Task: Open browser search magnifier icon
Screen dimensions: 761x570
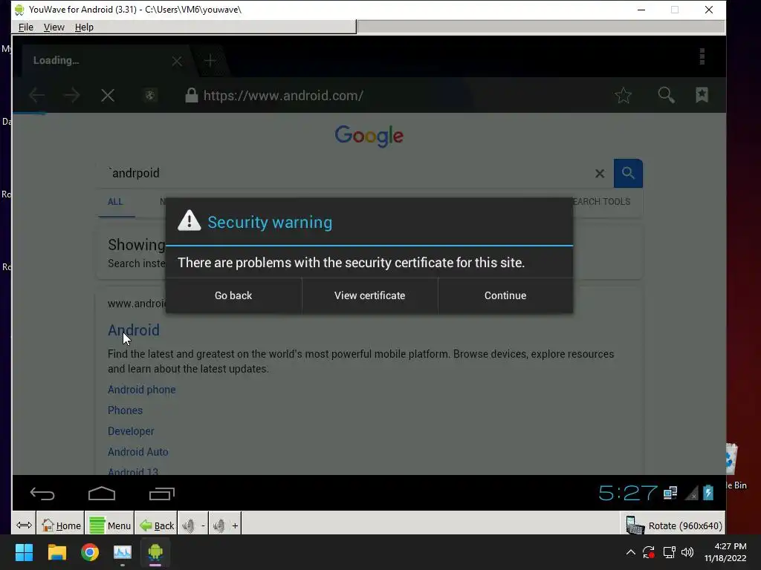Action: tap(666, 95)
